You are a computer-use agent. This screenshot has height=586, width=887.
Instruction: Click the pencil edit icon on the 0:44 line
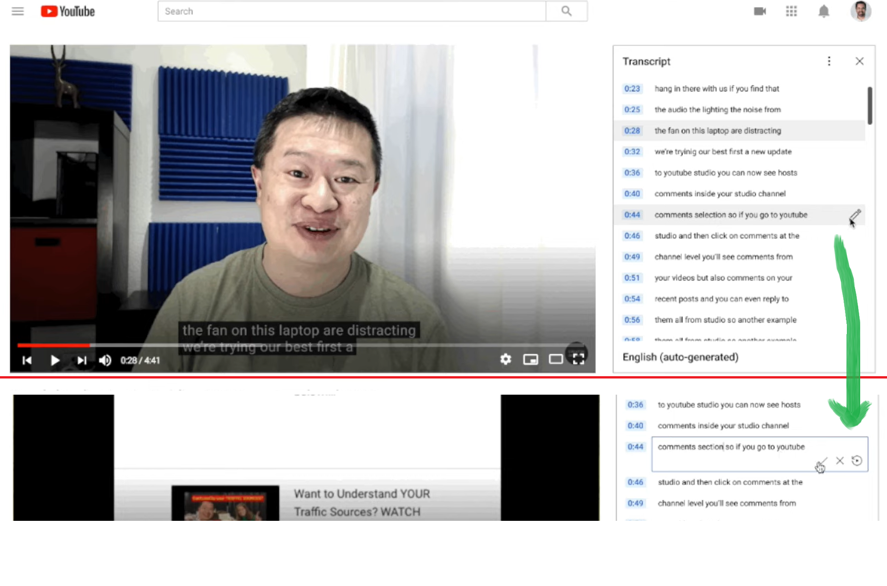(855, 215)
